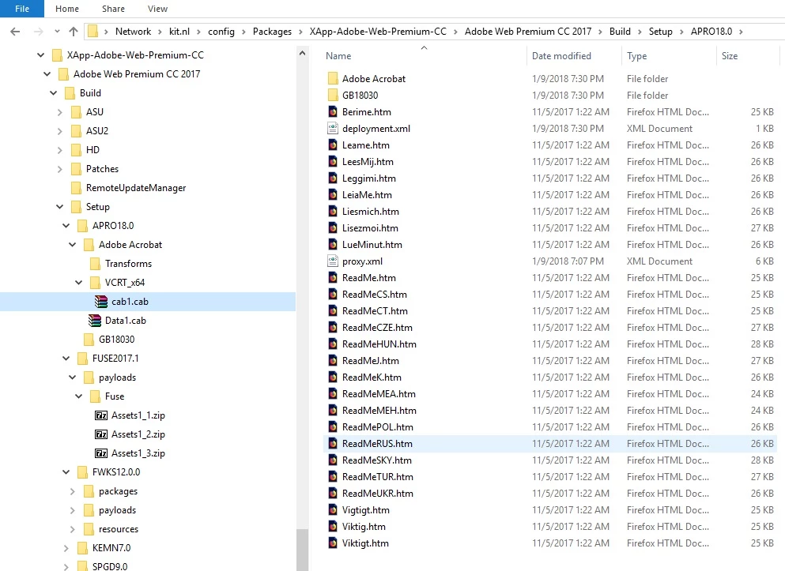Click the RemoteUpdateManager folder icon
Viewport: 785px width, 571px height.
[76, 187]
